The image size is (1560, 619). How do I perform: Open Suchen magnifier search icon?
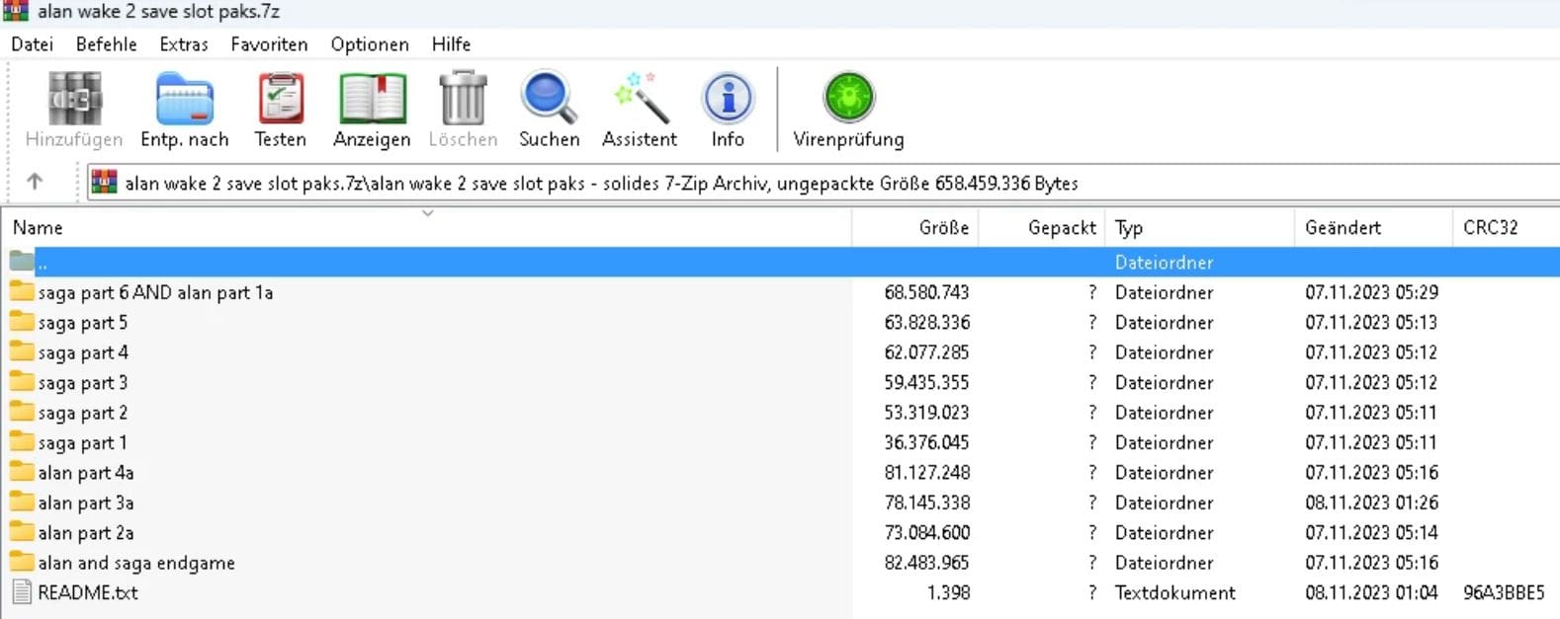point(549,99)
